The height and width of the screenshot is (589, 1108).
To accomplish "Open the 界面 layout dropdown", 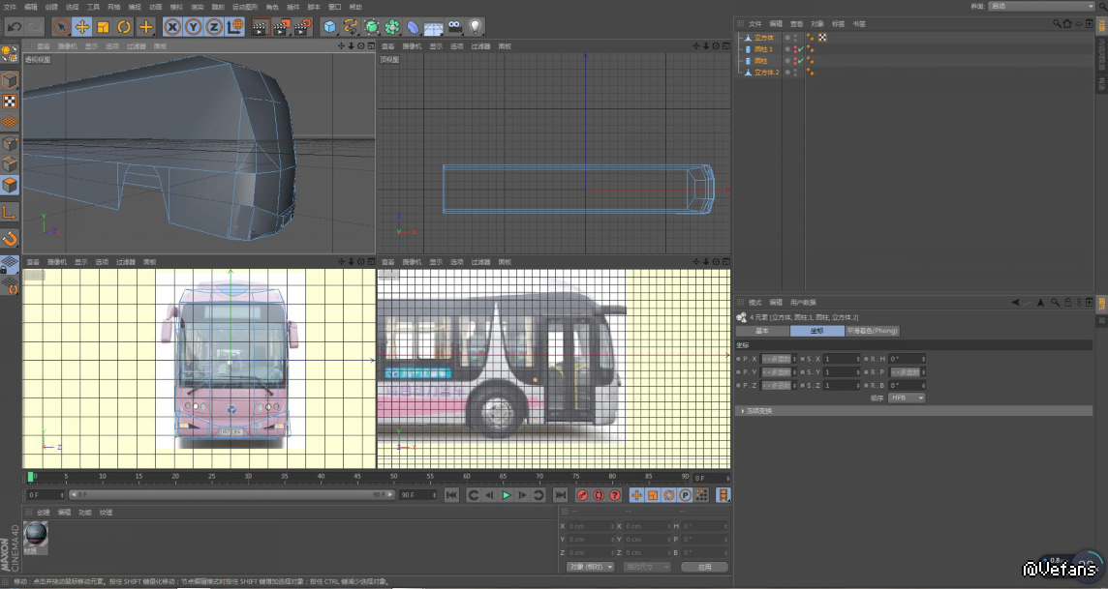I will pyautogui.click(x=1041, y=6).
